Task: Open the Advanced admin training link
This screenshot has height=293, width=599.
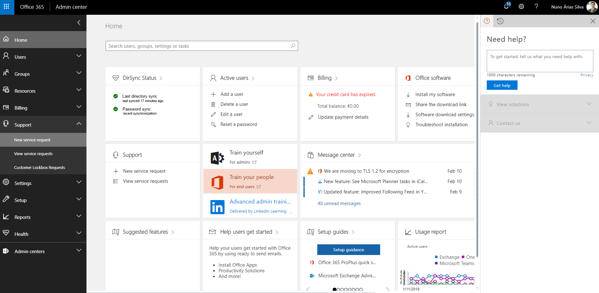Action: [260, 202]
